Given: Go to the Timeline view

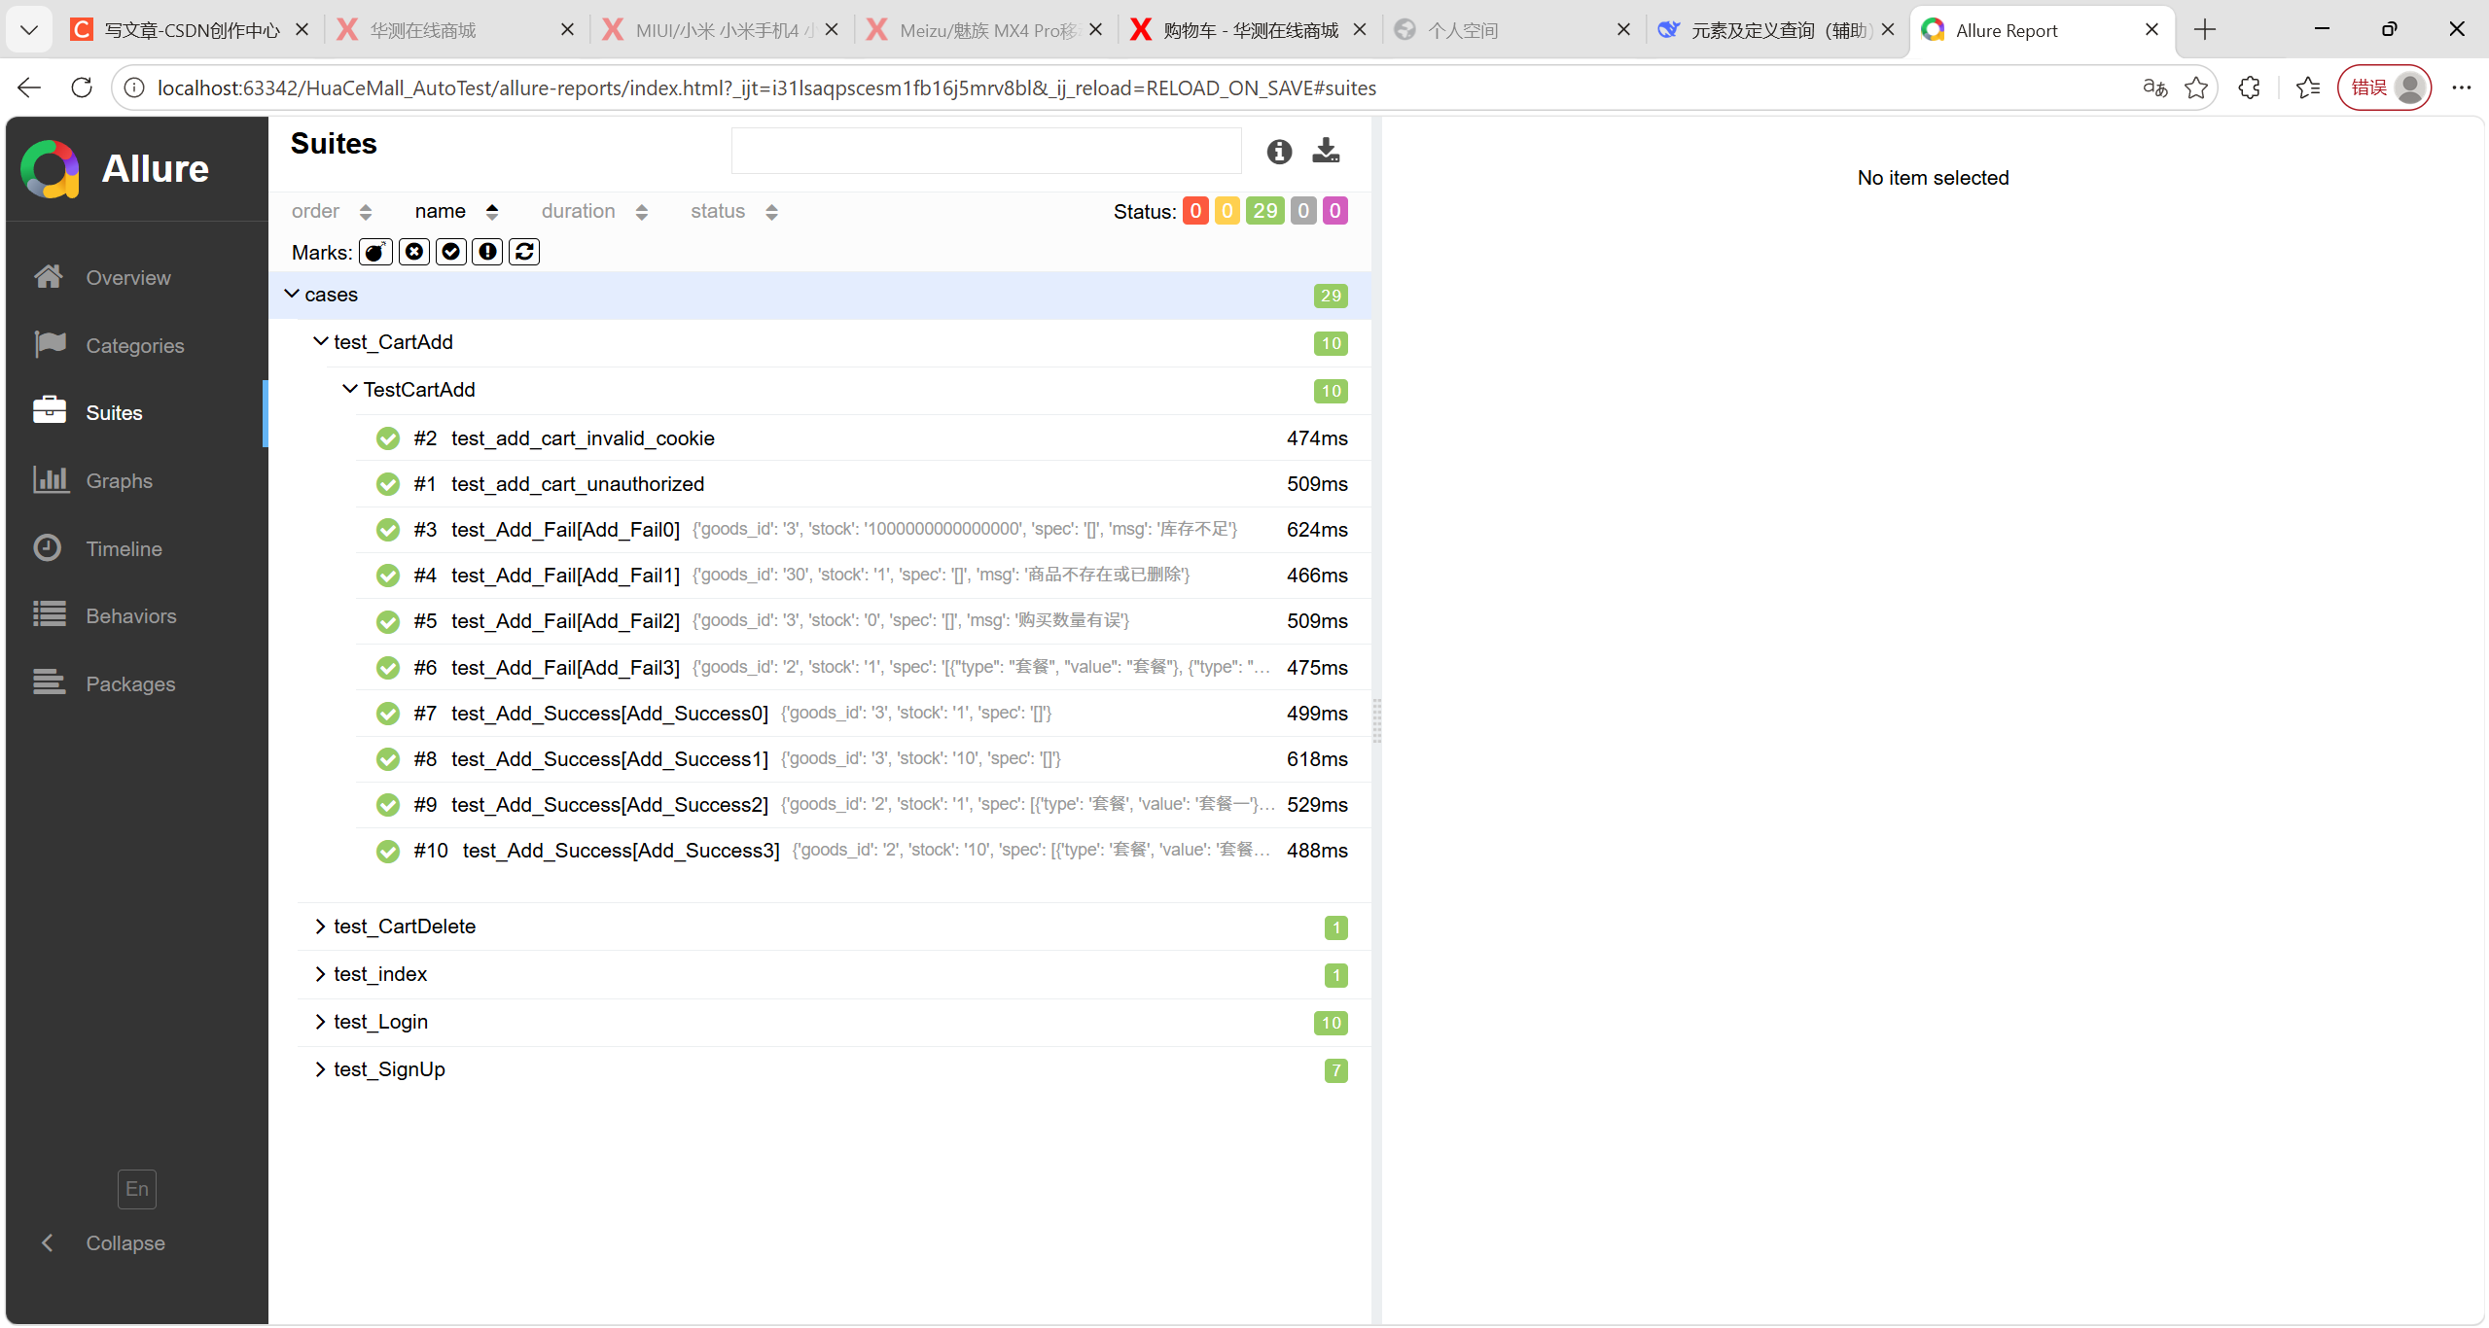Looking at the screenshot, I should coord(124,549).
